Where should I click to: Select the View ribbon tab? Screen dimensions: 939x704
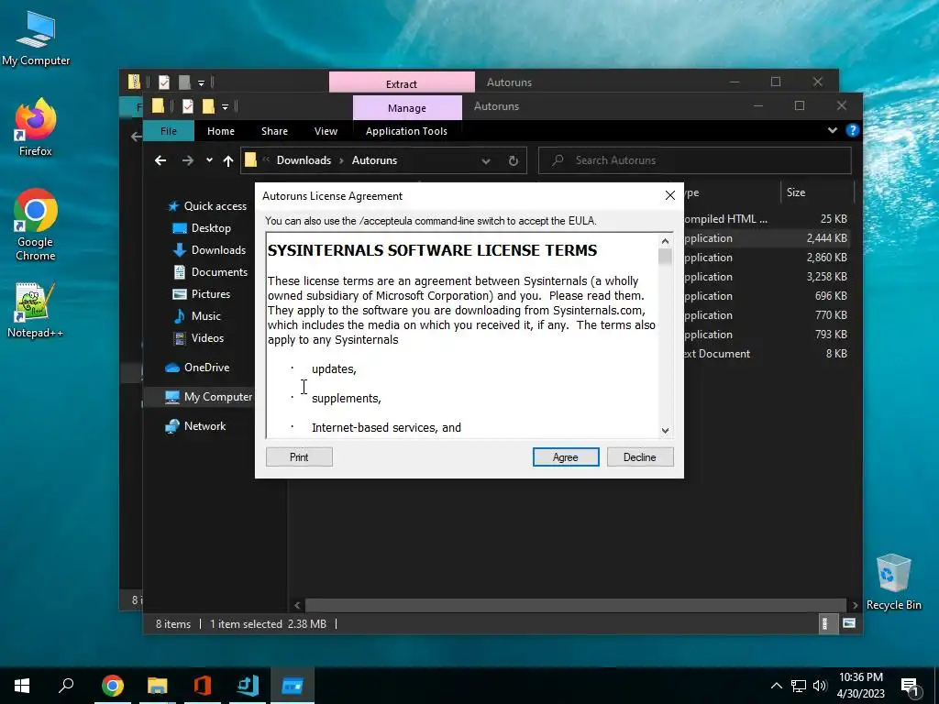(x=326, y=130)
